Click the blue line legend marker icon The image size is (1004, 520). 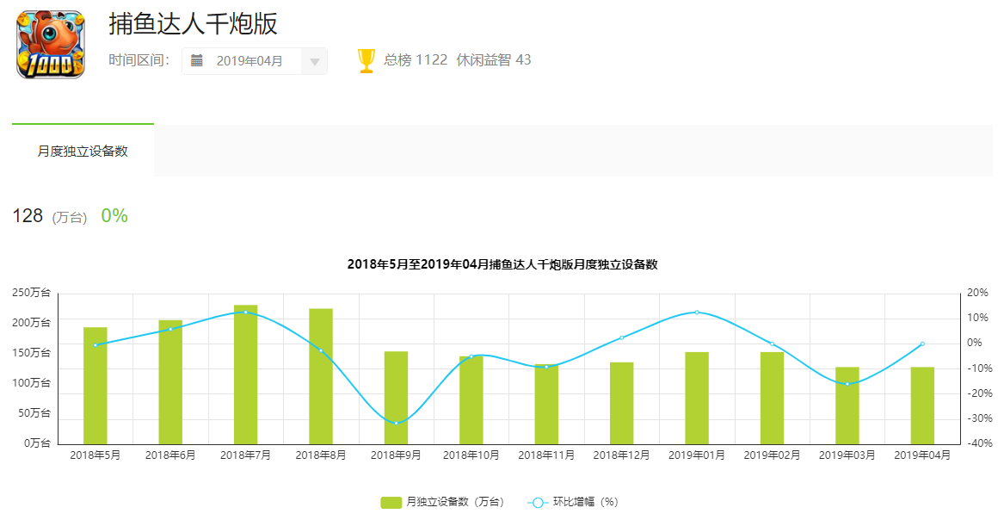tap(537, 502)
